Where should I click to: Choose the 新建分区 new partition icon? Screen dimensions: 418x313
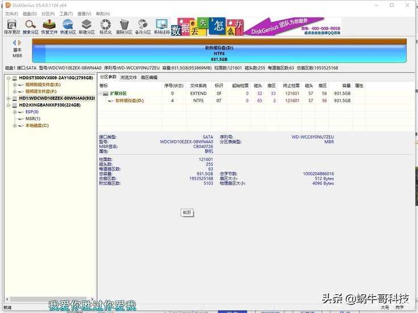coord(87,27)
